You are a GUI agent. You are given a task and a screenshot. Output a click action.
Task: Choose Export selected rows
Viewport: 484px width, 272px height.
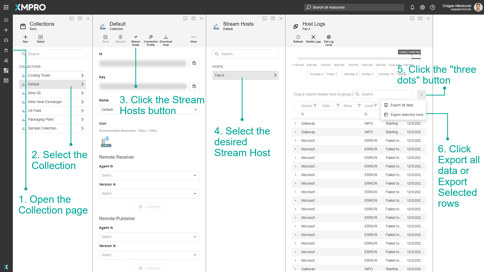[403, 115]
